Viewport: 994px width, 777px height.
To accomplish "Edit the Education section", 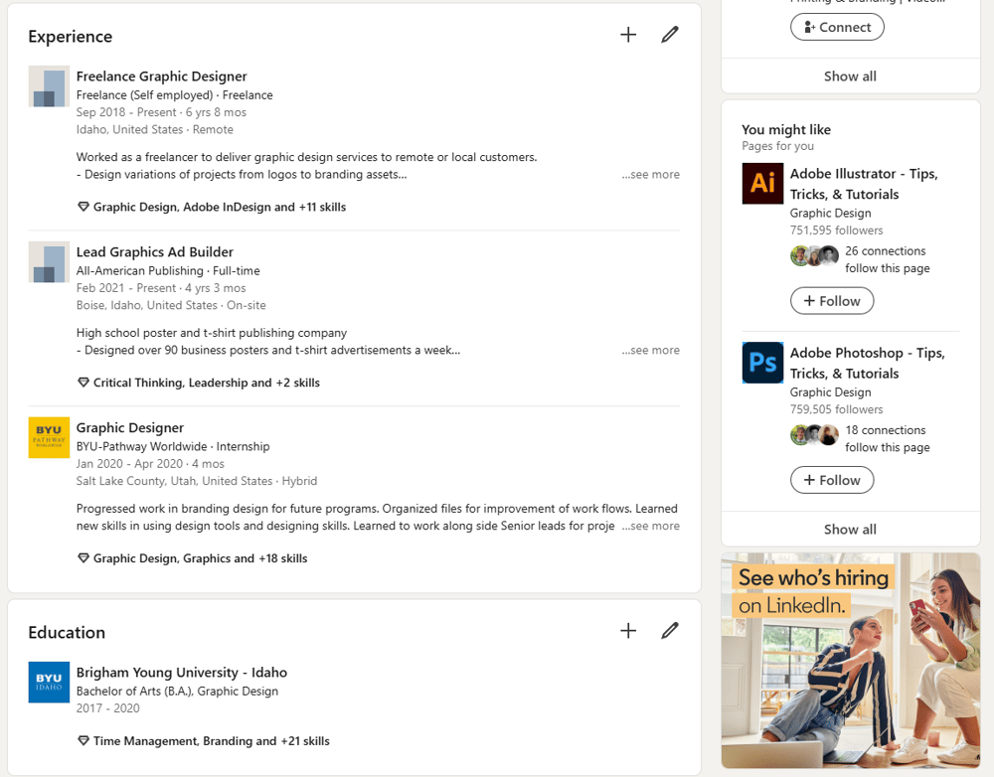I will (x=669, y=631).
